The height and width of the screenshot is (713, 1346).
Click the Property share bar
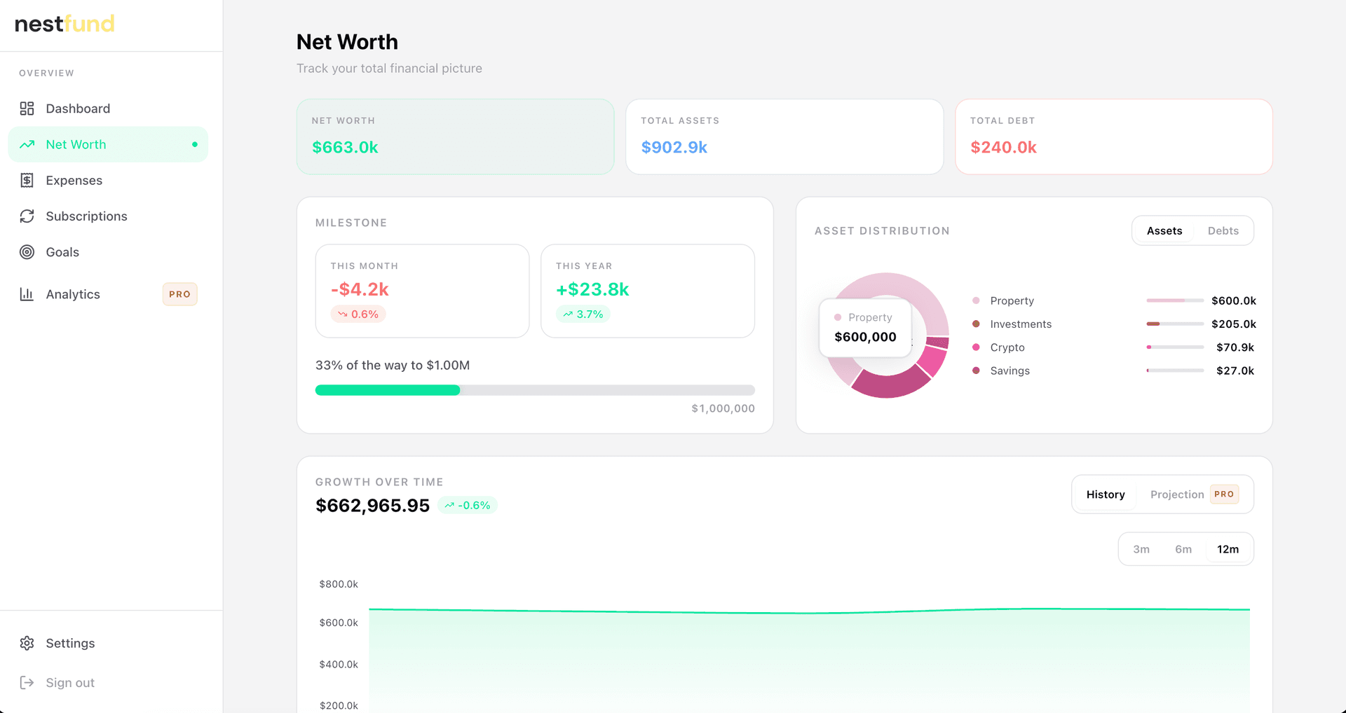click(1175, 300)
